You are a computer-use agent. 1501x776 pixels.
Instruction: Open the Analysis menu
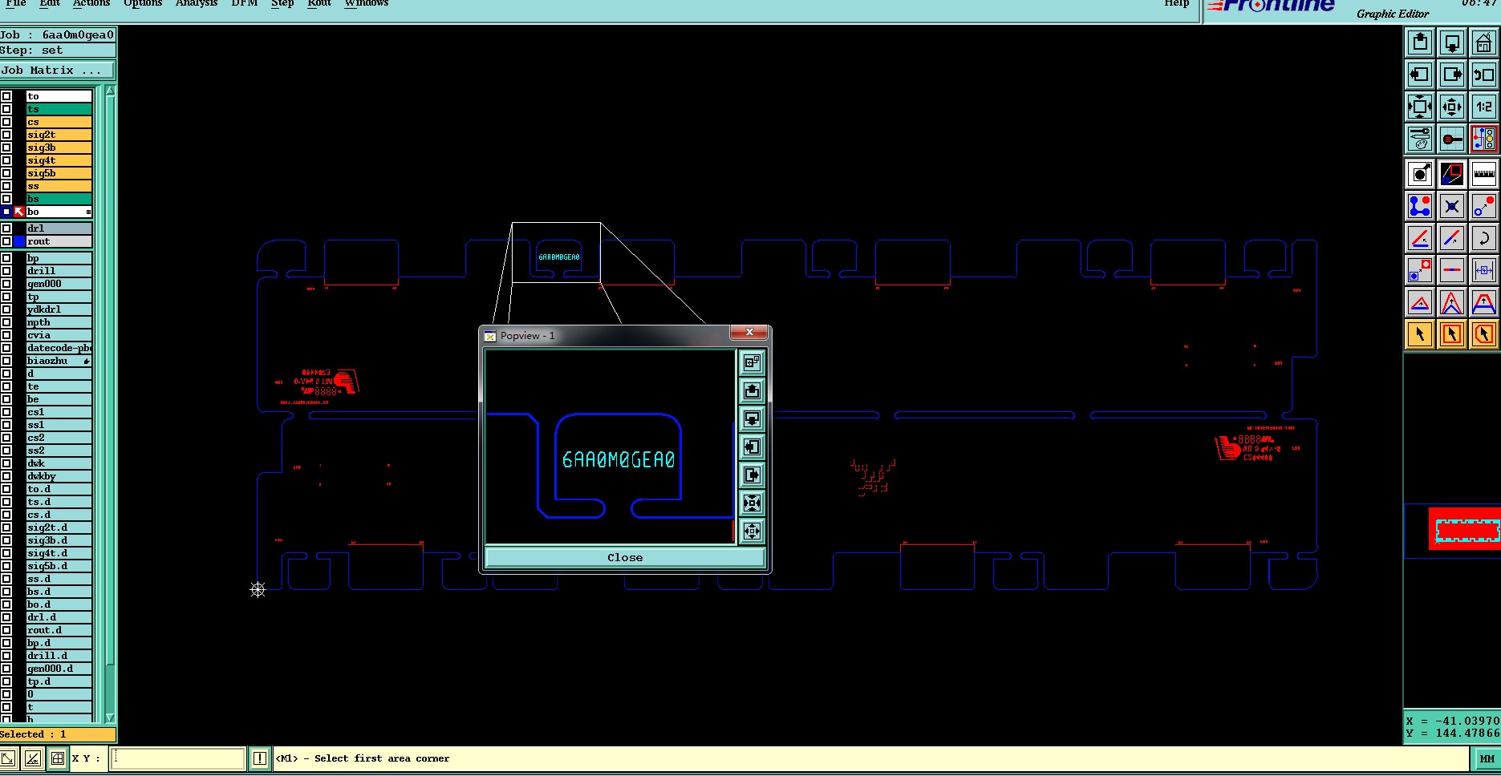197,3
